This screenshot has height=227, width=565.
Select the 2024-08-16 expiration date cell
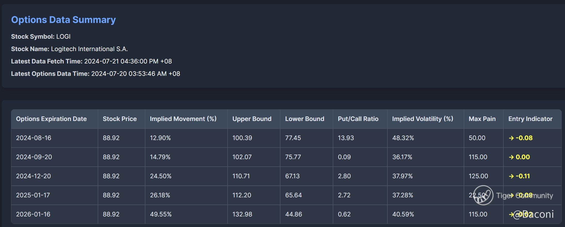pyautogui.click(x=34, y=138)
